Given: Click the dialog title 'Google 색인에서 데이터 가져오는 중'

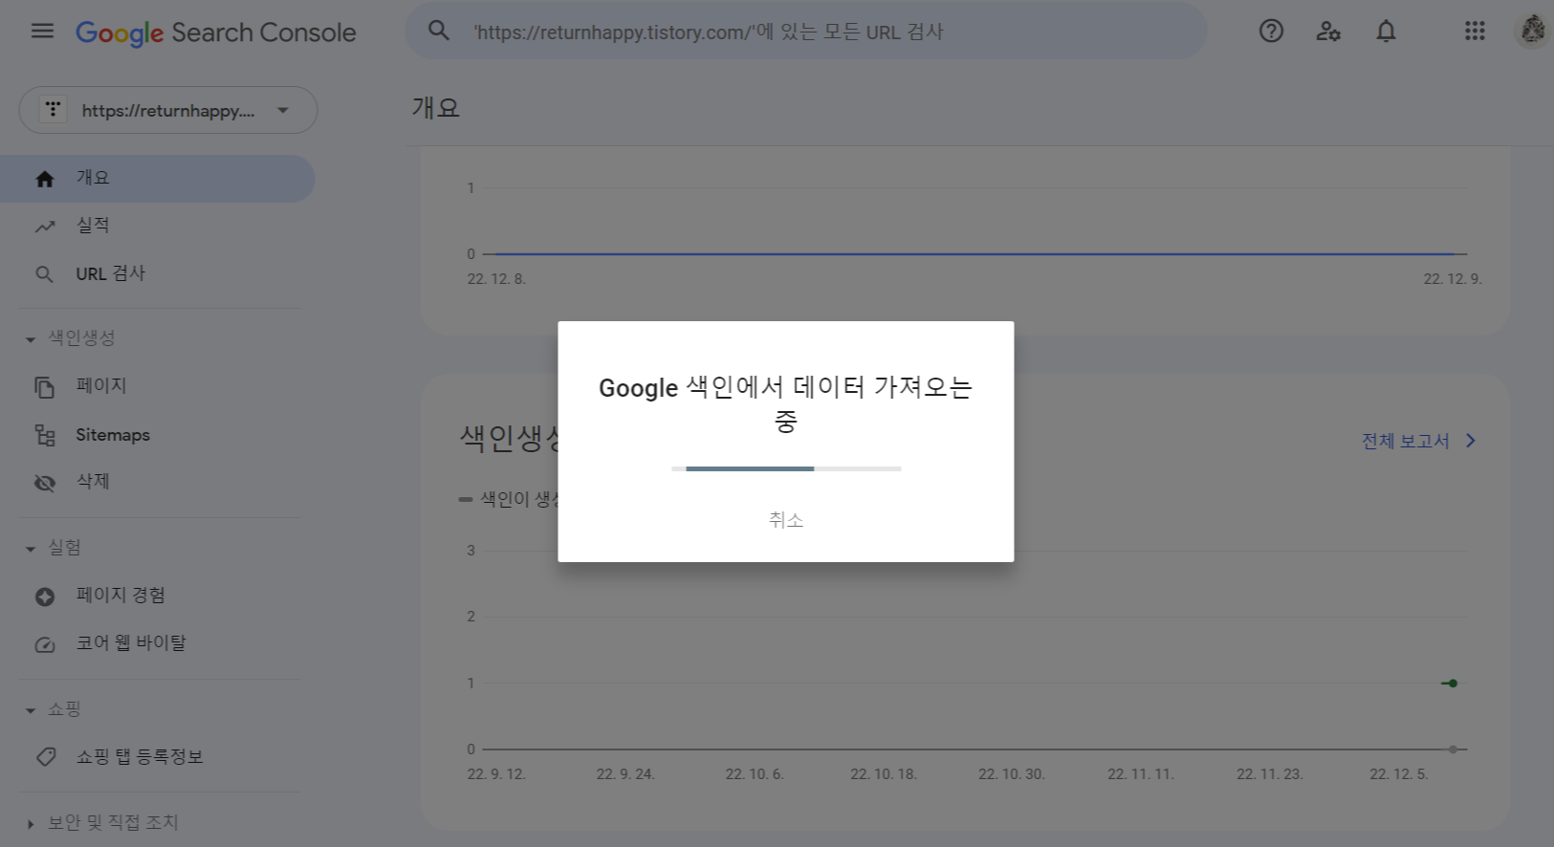Looking at the screenshot, I should [x=786, y=403].
